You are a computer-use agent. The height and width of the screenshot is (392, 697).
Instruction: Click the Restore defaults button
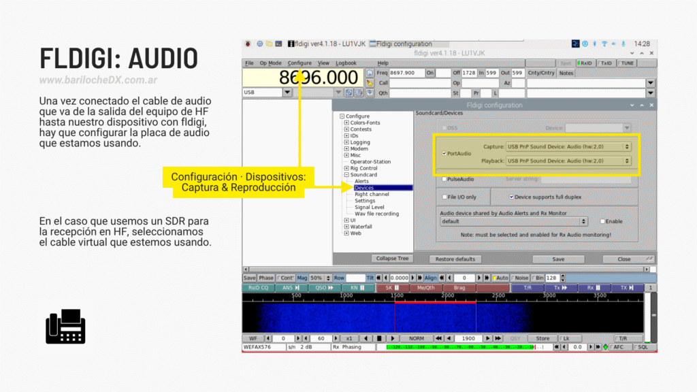pyautogui.click(x=455, y=259)
